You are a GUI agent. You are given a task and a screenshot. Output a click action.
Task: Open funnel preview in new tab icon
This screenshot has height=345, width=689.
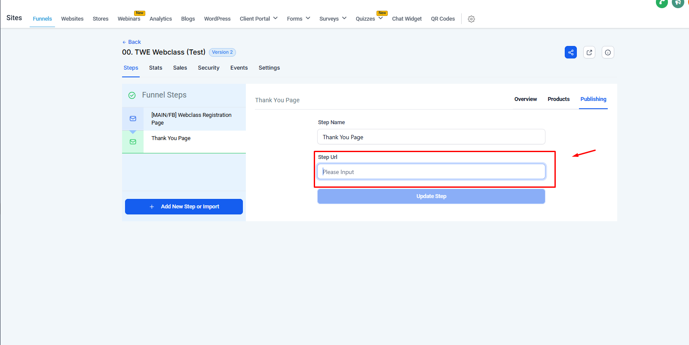click(589, 52)
